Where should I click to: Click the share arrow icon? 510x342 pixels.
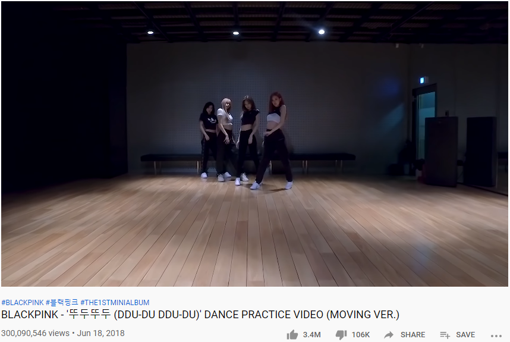389,335
